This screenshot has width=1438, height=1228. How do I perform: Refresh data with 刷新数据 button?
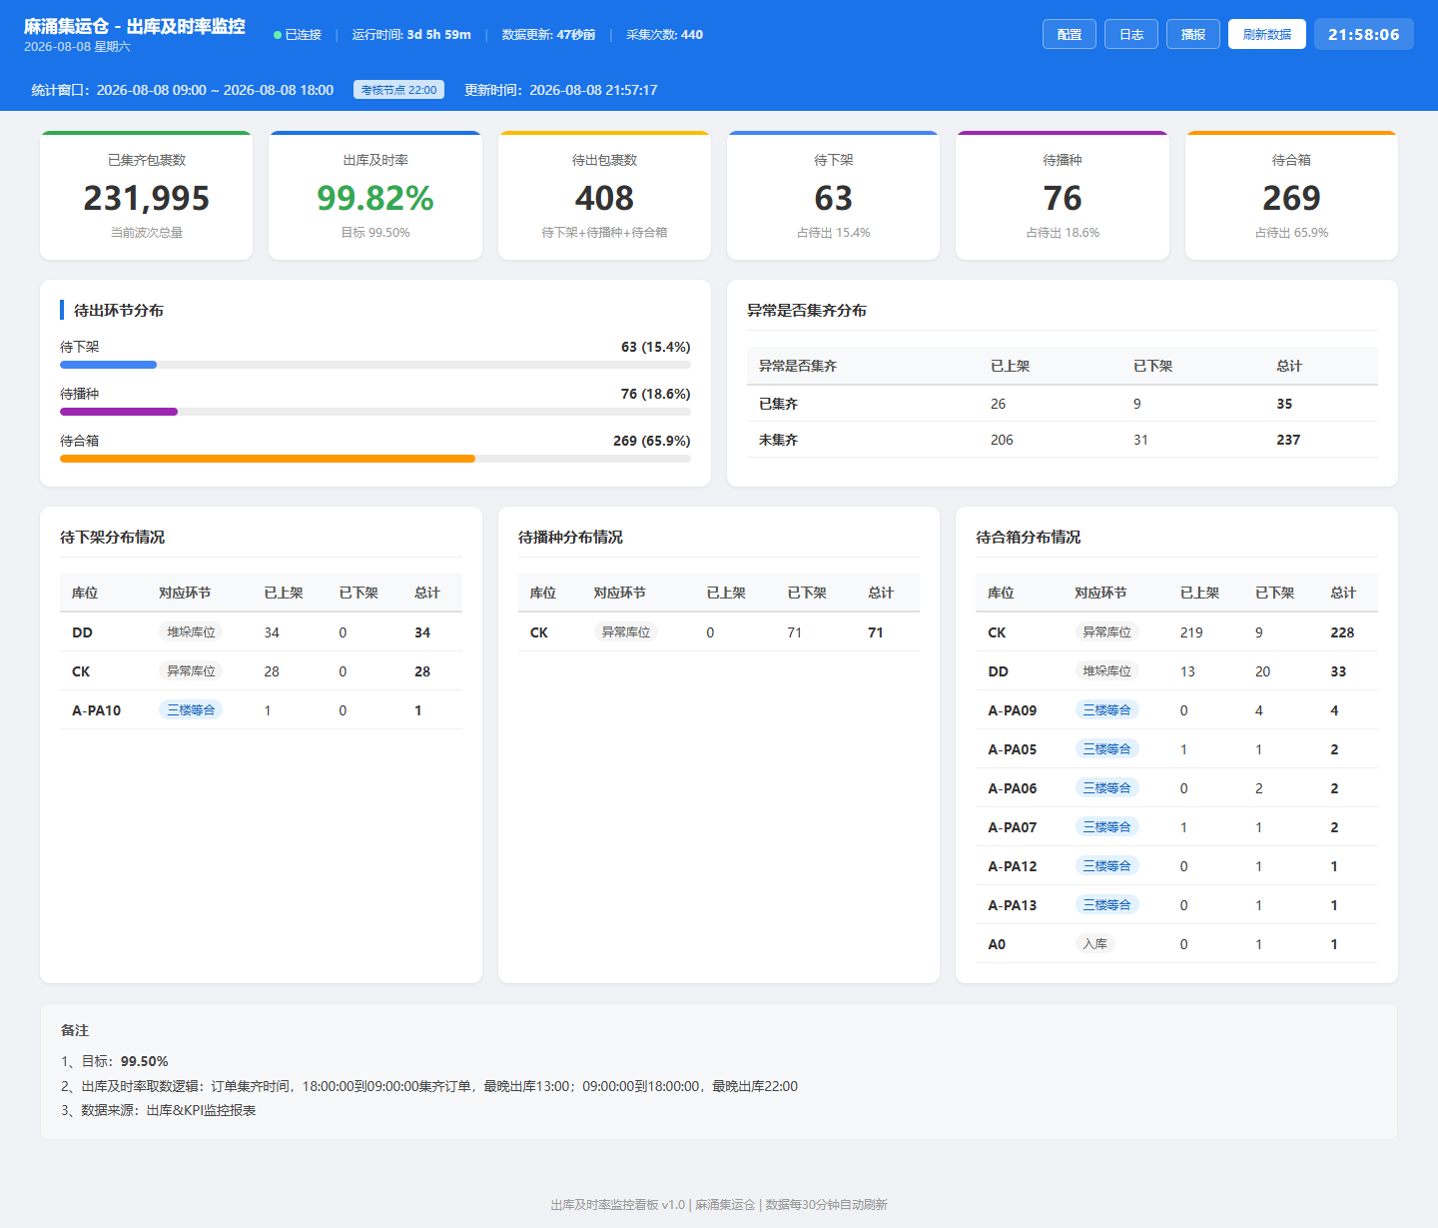click(1267, 34)
